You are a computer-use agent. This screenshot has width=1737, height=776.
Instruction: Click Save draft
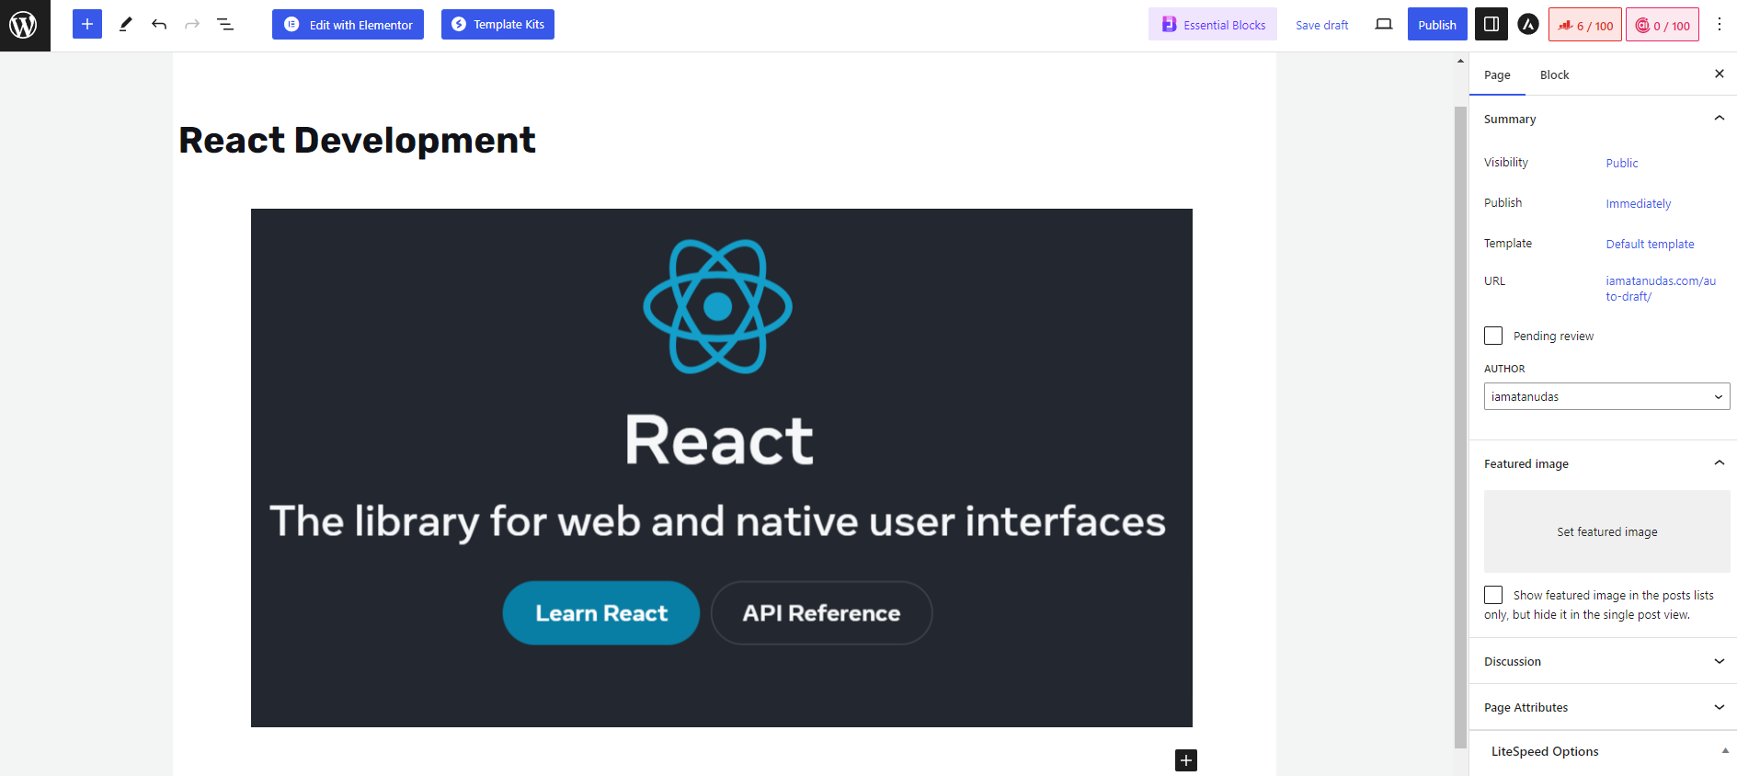pyautogui.click(x=1322, y=25)
